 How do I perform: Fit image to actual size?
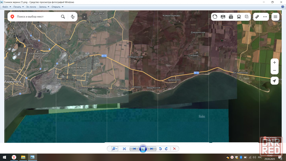[124, 149]
